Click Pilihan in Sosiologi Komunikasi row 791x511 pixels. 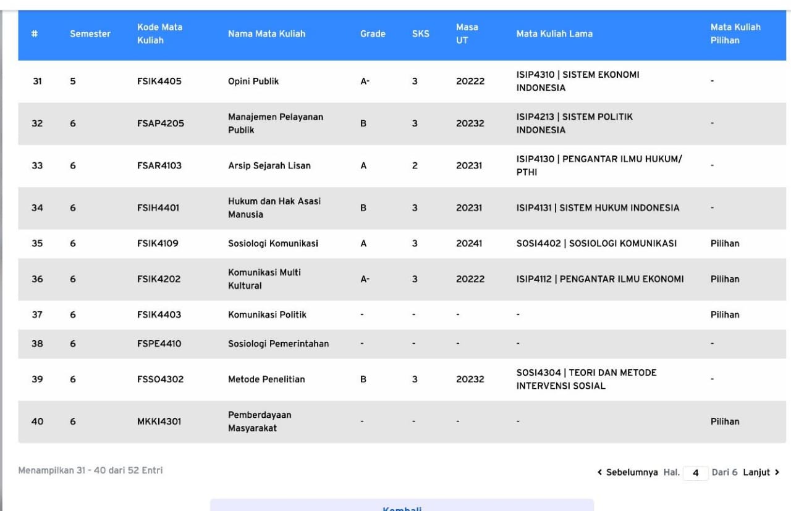coord(725,243)
